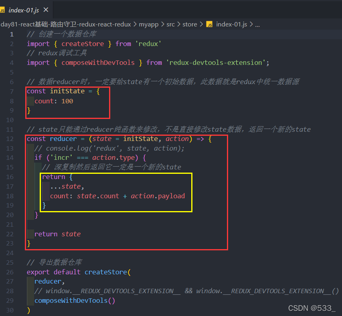
Task: Open the day81-react基础 folder breadcrumb
Action: click(x=66, y=24)
